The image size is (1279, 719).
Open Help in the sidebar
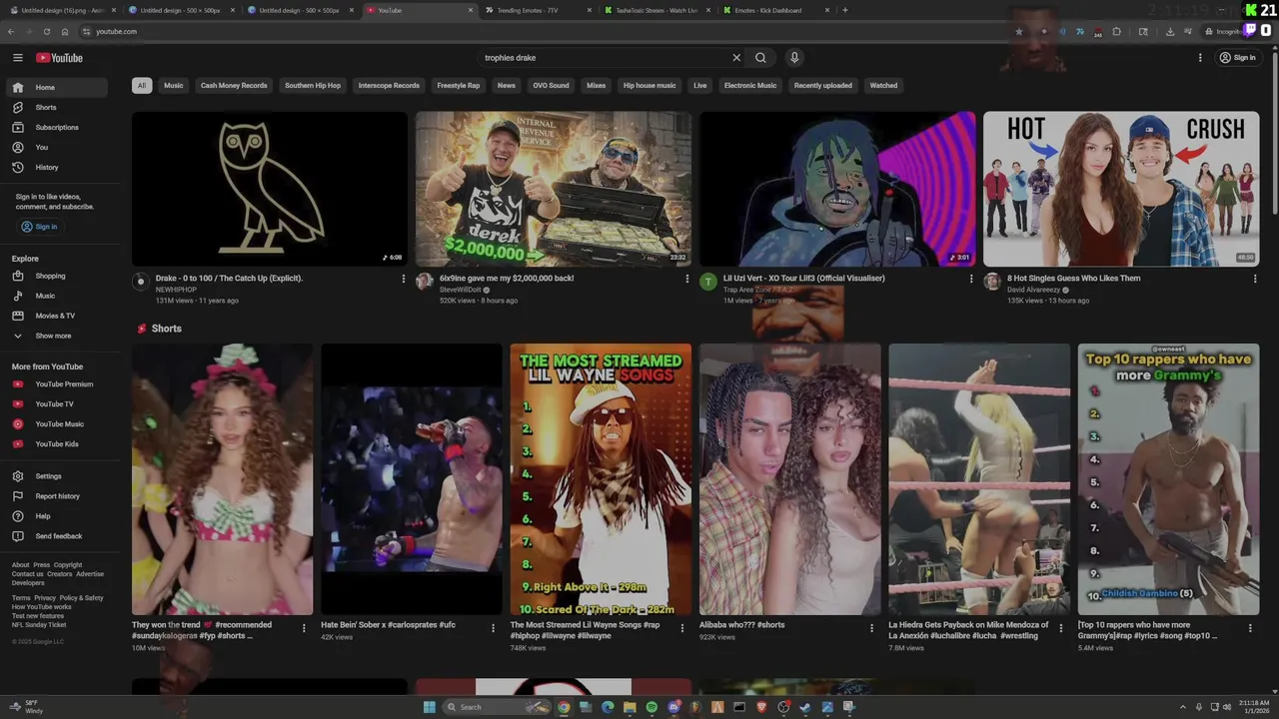tap(57, 516)
